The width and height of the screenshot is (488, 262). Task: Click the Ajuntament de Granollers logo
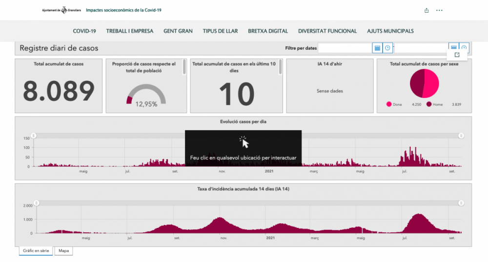coord(61,10)
